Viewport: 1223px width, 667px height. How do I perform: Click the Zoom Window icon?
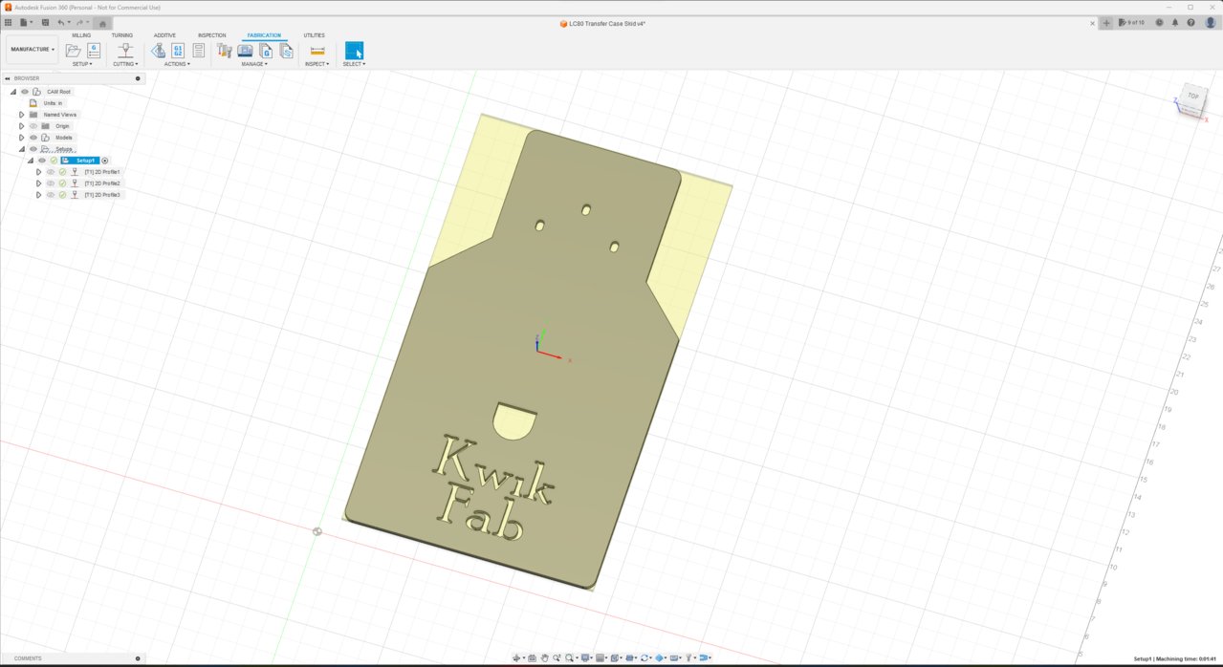570,657
